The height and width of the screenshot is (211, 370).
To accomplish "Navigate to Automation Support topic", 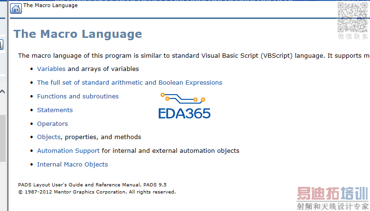I will (68, 151).
